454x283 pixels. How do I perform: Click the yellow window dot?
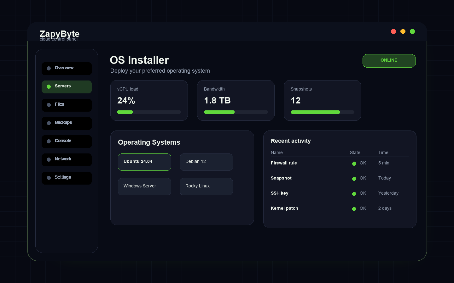click(403, 31)
